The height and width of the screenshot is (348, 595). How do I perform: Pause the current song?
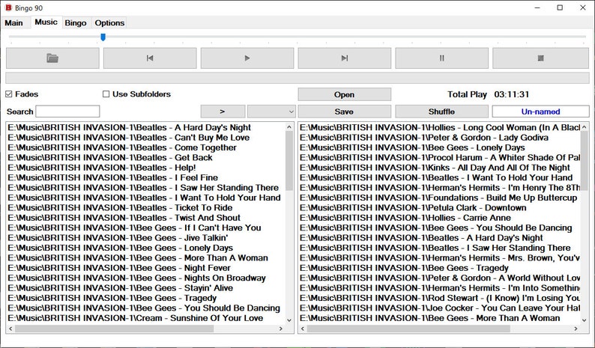point(441,58)
